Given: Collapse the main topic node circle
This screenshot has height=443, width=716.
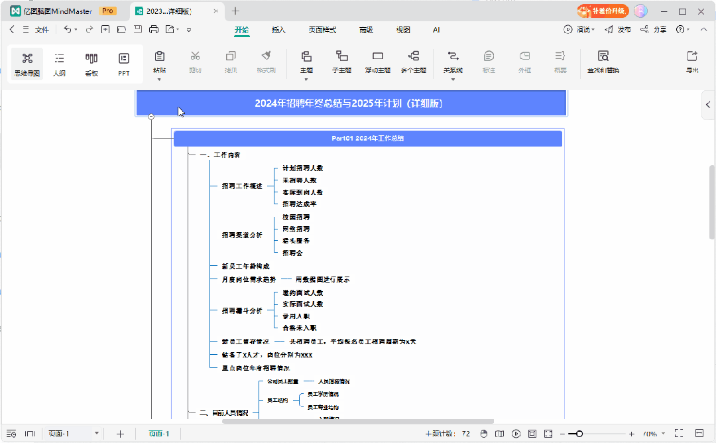Looking at the screenshot, I should coord(151,117).
